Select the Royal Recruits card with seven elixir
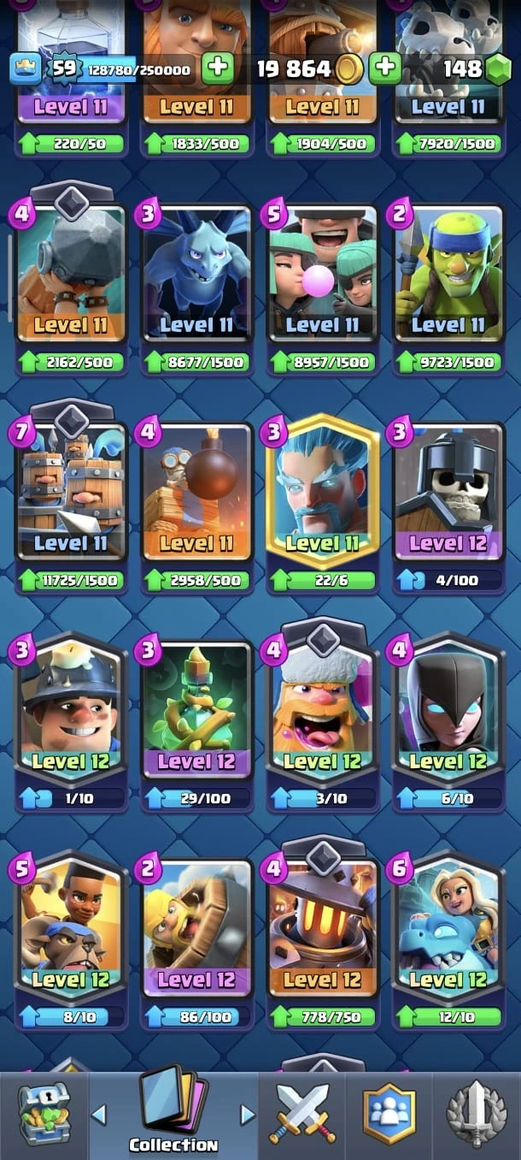Screen dimensions: 521x1160 click(71, 493)
